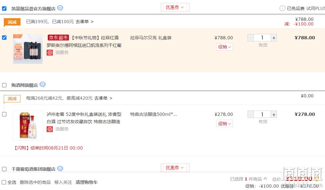This screenshot has width=325, height=190.
Task: Open chat with 凯富酩品荟官方旗舰店 customer service
Action: [60, 8]
